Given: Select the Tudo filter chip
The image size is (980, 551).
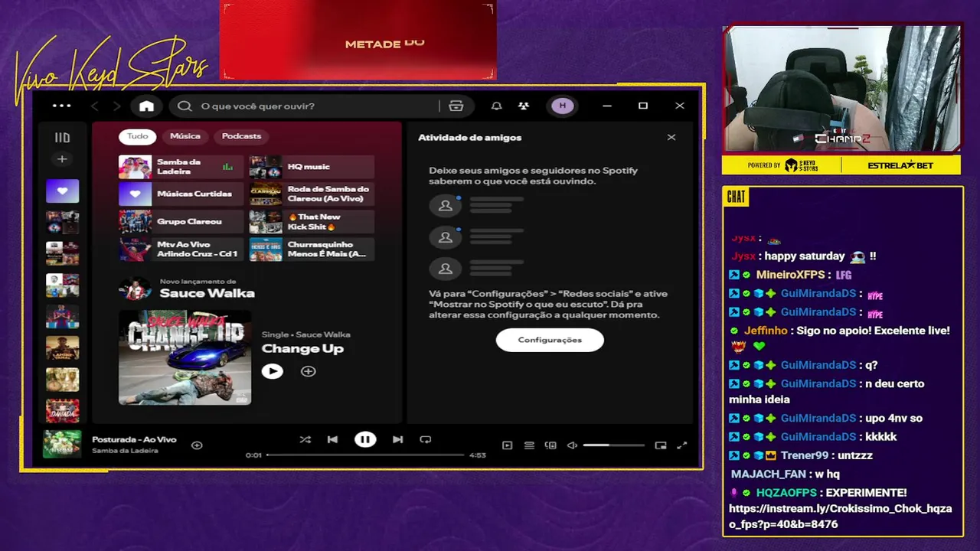Looking at the screenshot, I should 138,136.
